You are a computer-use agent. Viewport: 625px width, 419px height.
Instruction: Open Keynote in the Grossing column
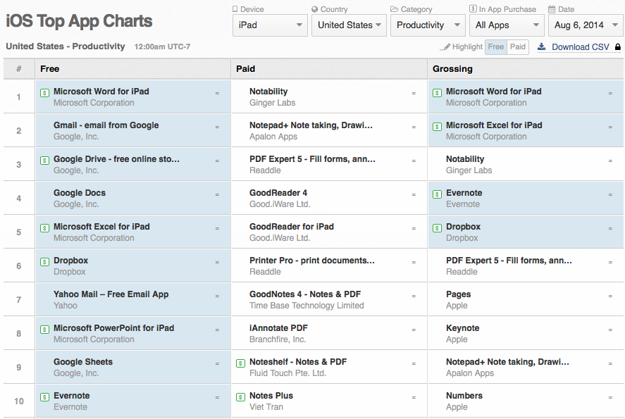click(x=462, y=327)
